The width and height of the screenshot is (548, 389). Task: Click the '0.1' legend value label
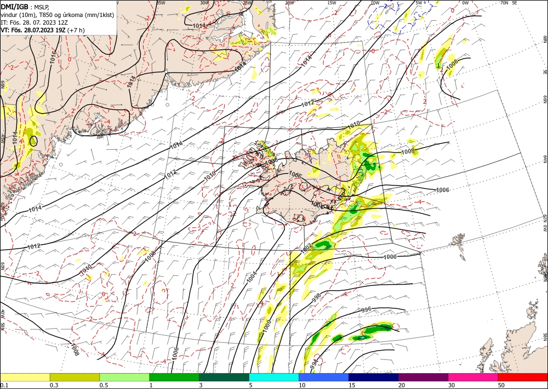4,385
